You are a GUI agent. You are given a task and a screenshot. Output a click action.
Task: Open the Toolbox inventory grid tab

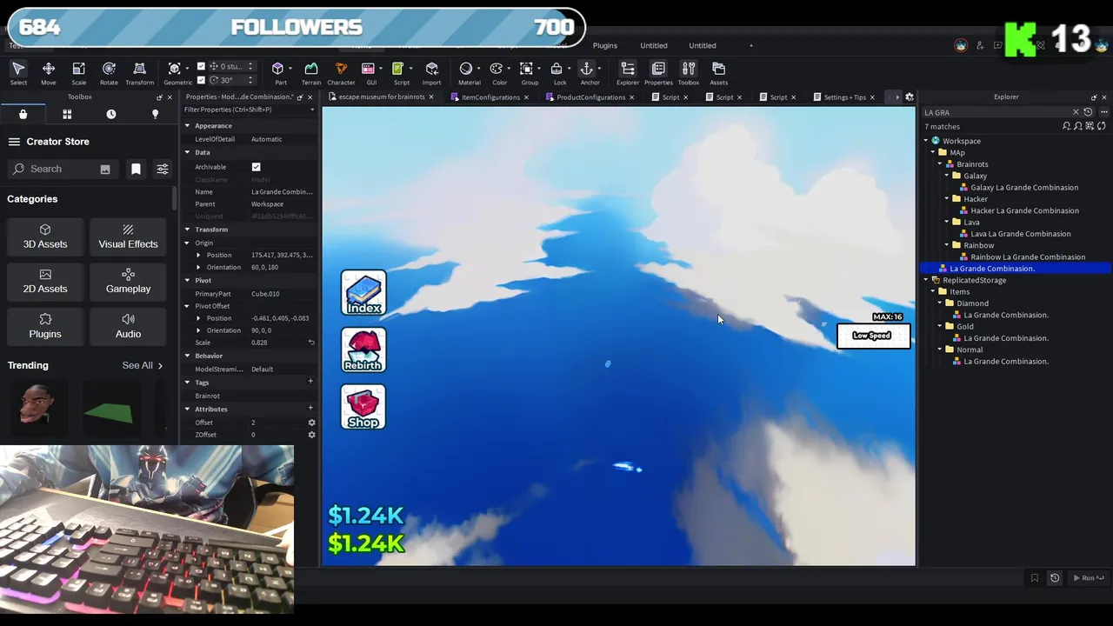coord(67,114)
